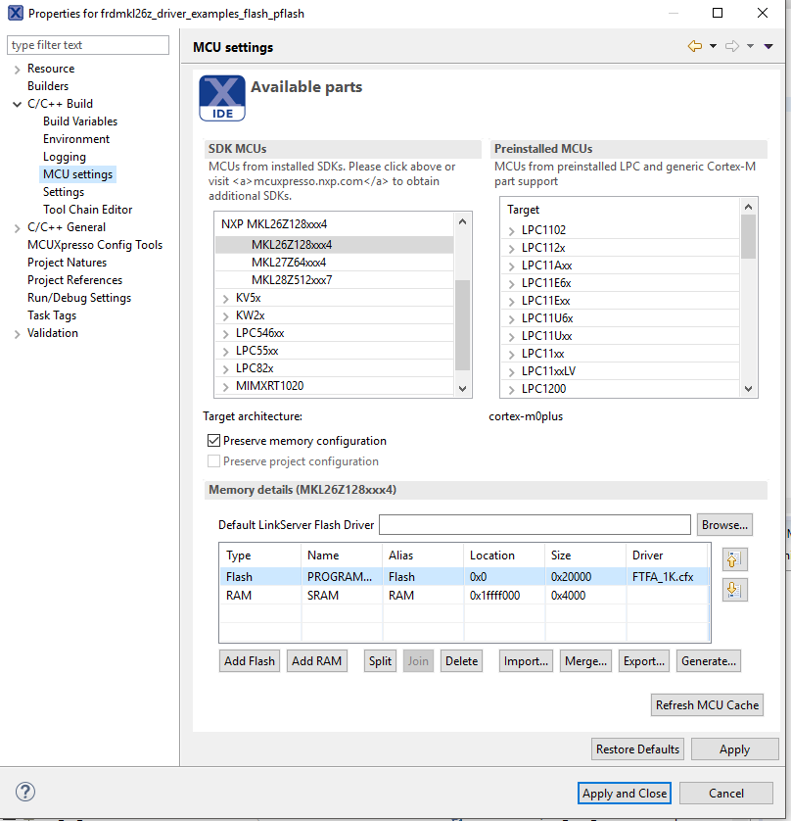Open Tool Chain Editor page
Image resolution: width=791 pixels, height=821 pixels.
point(88,210)
